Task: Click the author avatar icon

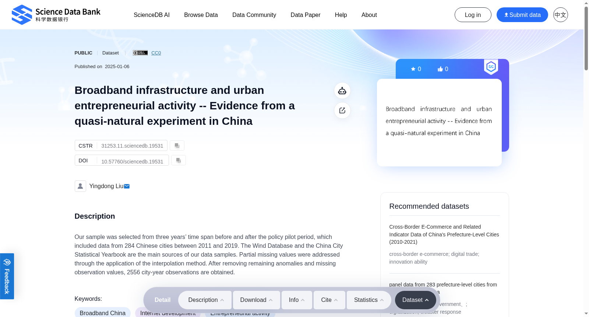Action: pyautogui.click(x=80, y=186)
